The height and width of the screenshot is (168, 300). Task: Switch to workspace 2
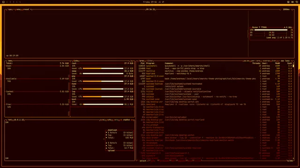(x=10, y=2)
